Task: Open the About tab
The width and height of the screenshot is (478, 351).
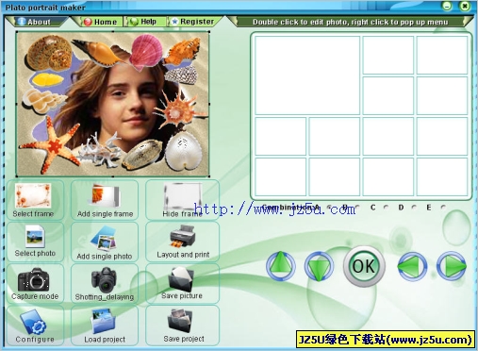Action: pos(36,22)
